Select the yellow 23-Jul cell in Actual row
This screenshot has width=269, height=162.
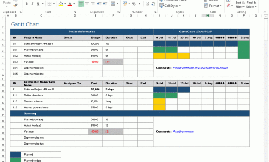click(184, 56)
